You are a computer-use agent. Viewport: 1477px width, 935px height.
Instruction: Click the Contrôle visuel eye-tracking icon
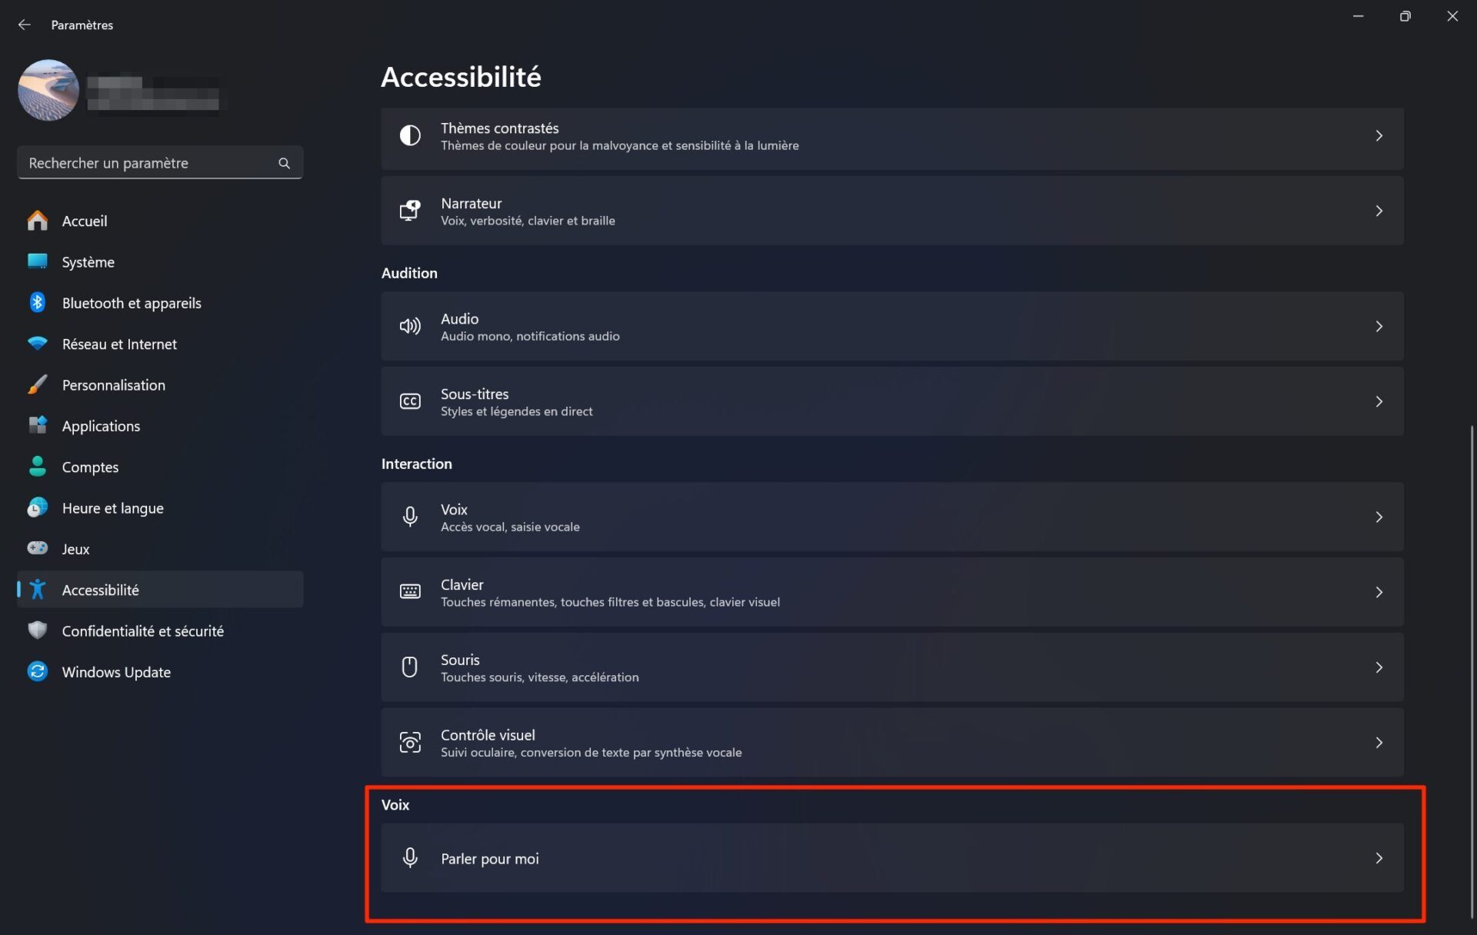410,743
